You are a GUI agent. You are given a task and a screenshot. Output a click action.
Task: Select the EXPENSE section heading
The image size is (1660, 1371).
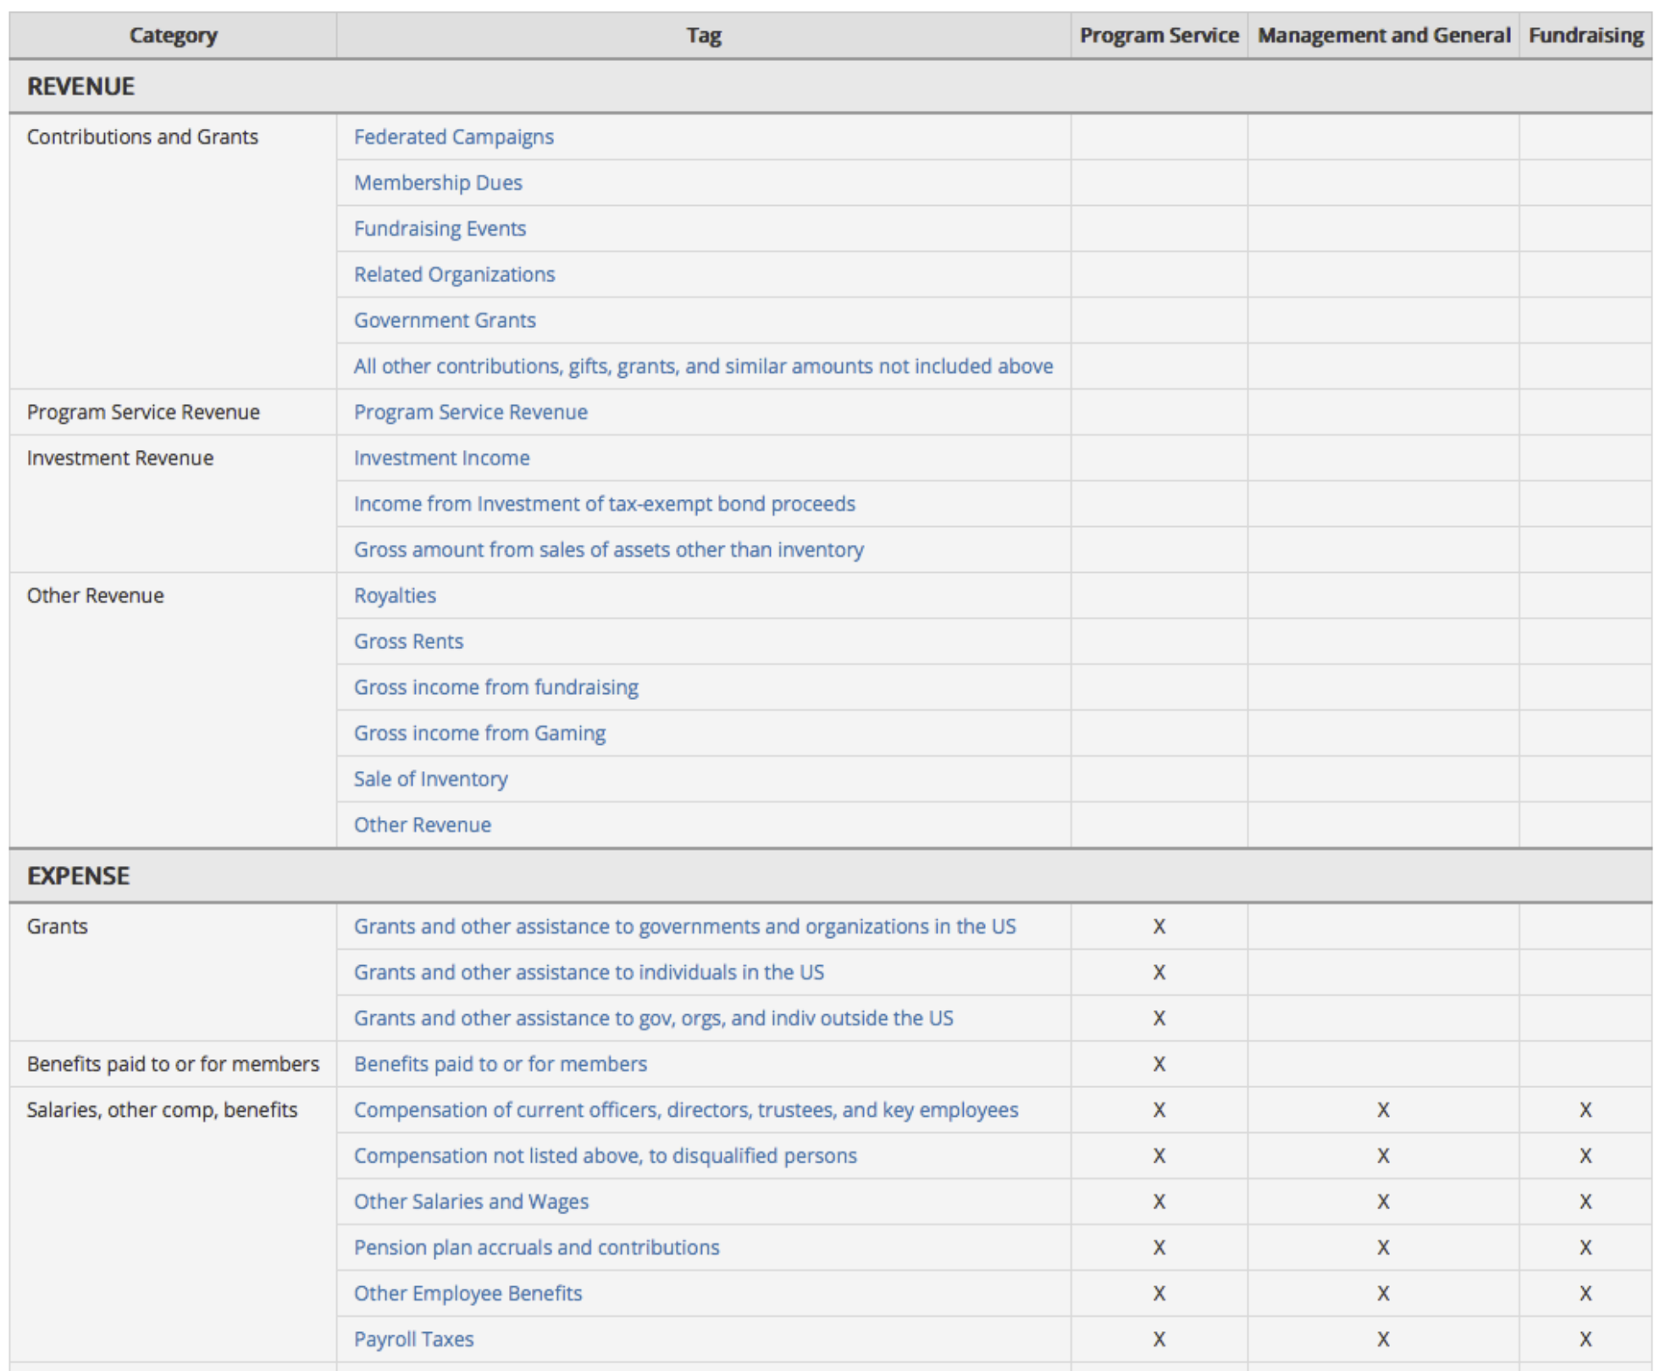click(78, 875)
